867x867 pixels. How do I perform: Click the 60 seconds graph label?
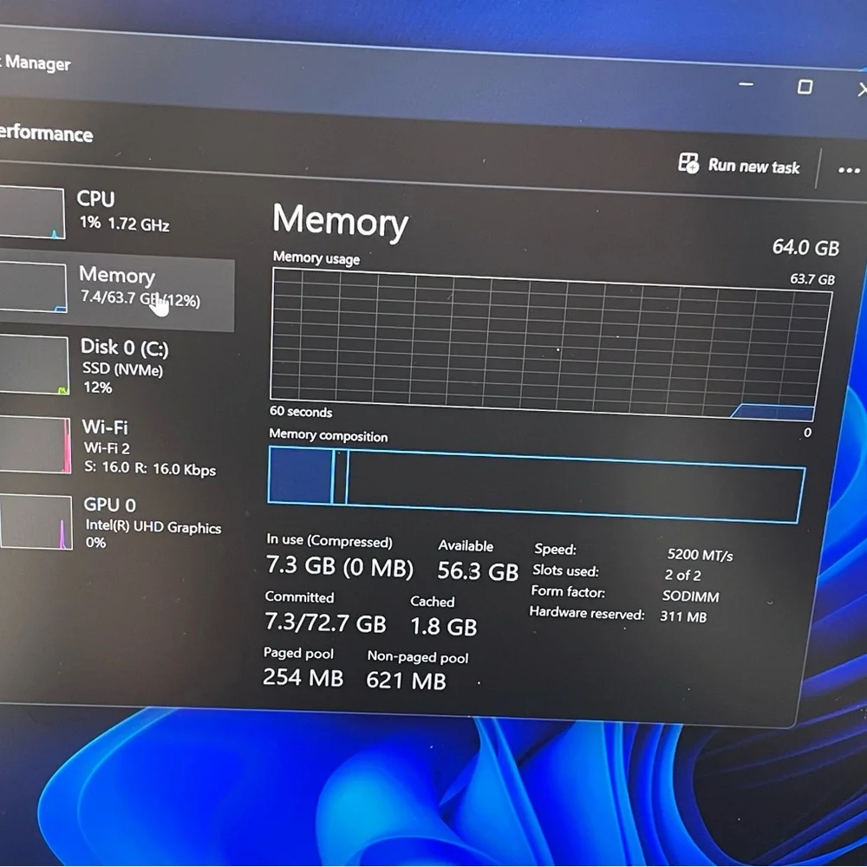pyautogui.click(x=301, y=411)
